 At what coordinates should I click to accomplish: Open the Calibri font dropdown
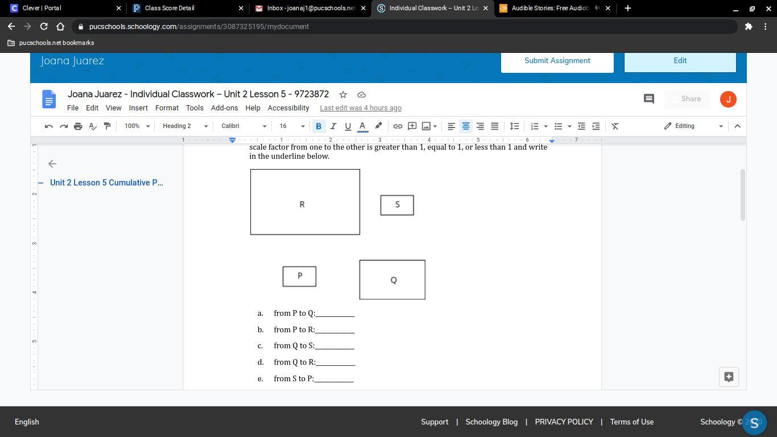(x=243, y=126)
